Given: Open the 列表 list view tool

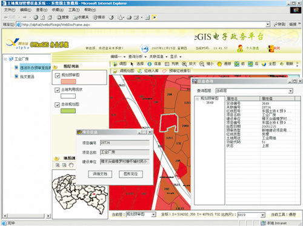Looking at the screenshot, I should click(x=167, y=64).
